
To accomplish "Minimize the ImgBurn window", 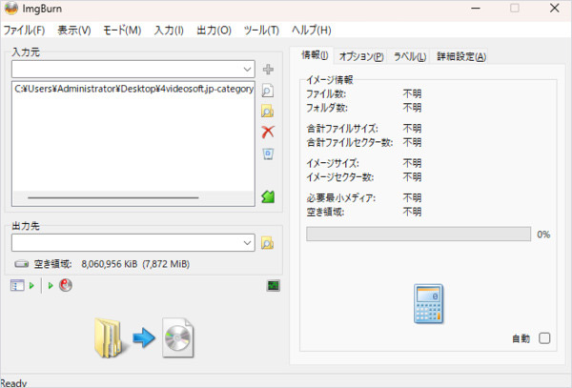I will click(476, 8).
